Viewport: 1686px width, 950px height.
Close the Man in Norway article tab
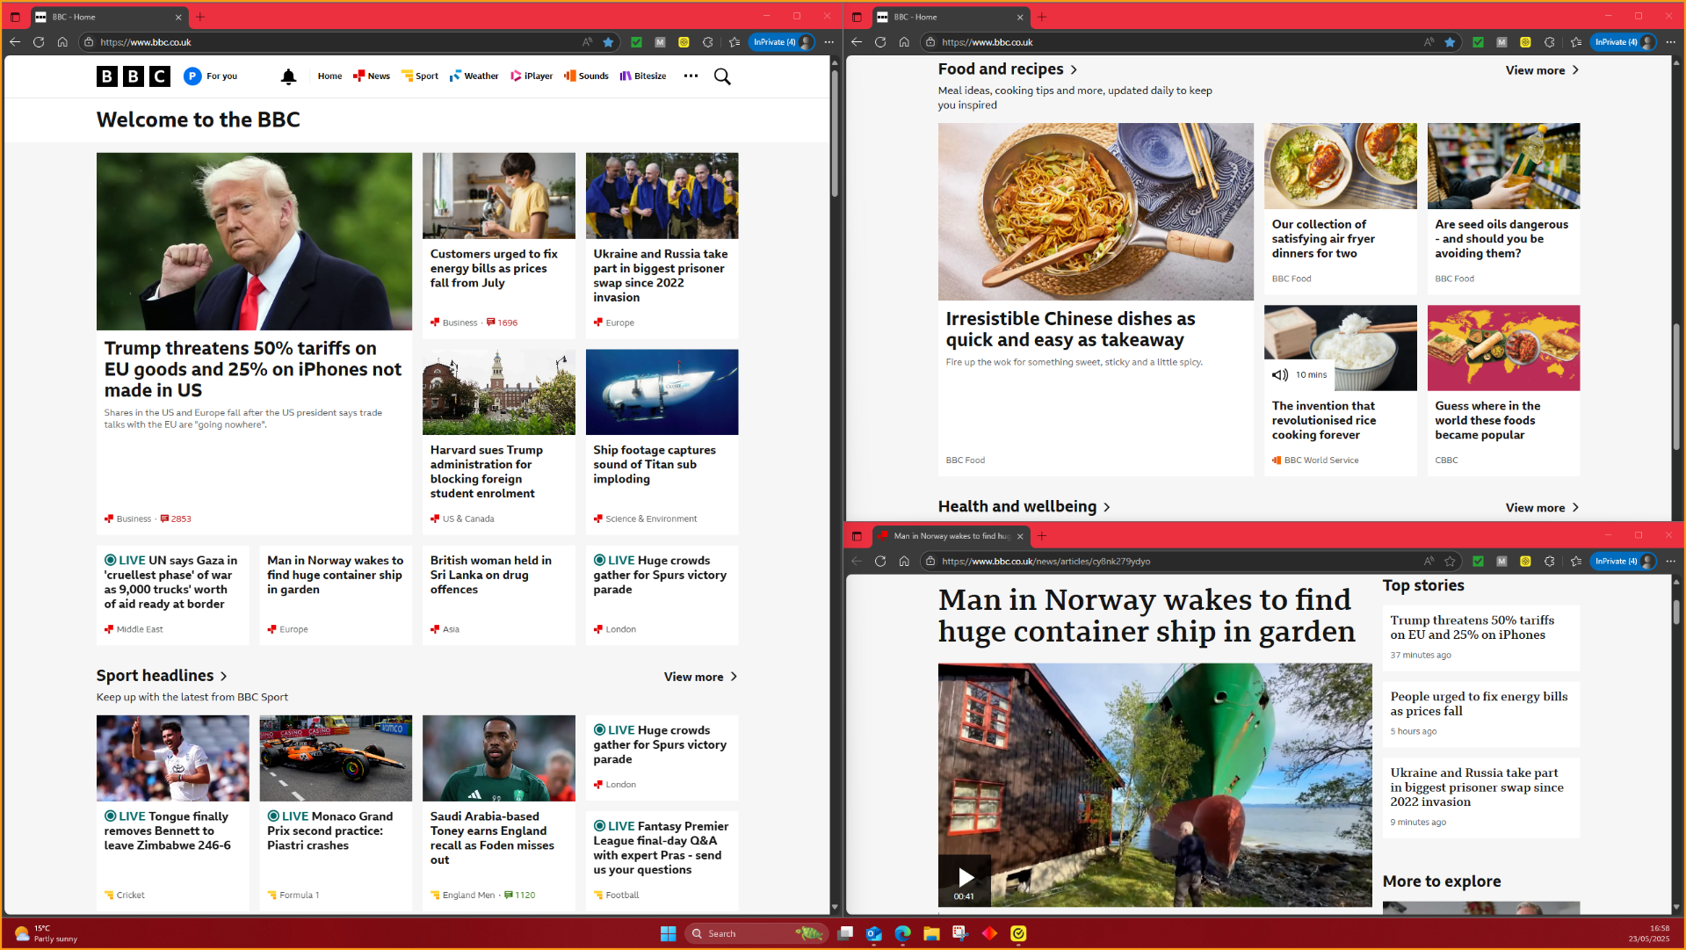point(1020,536)
